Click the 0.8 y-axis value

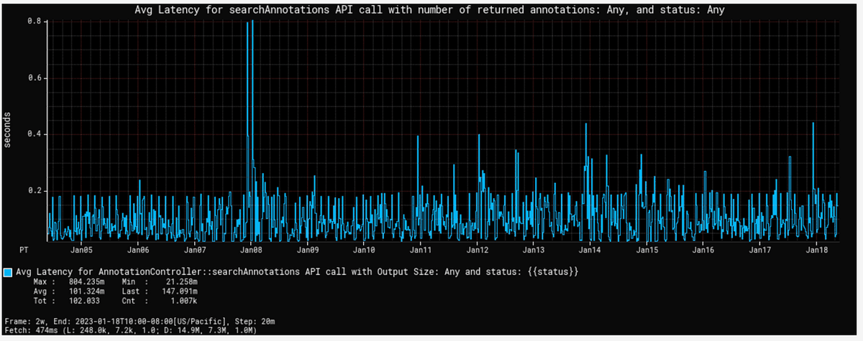(x=36, y=22)
